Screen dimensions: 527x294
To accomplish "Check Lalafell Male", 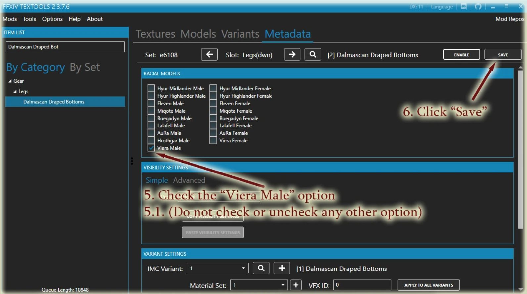I will 151,126.
